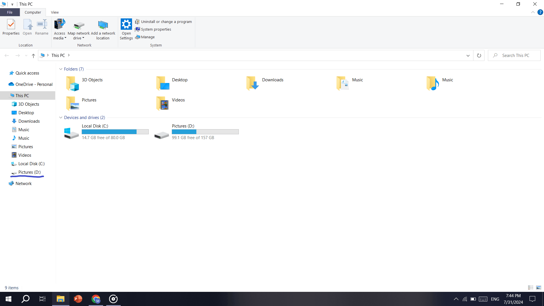Screen dimensions: 544x306
Task: Switch to large icons view toggle
Action: [x=539, y=288]
